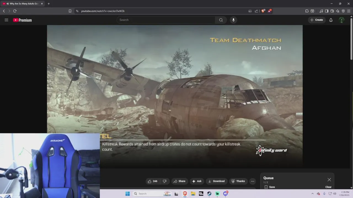Open the Brave Wallet icon
Viewport: 353px width, 198px height.
(332, 11)
